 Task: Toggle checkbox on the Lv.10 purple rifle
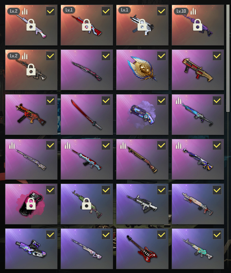(x=217, y=11)
